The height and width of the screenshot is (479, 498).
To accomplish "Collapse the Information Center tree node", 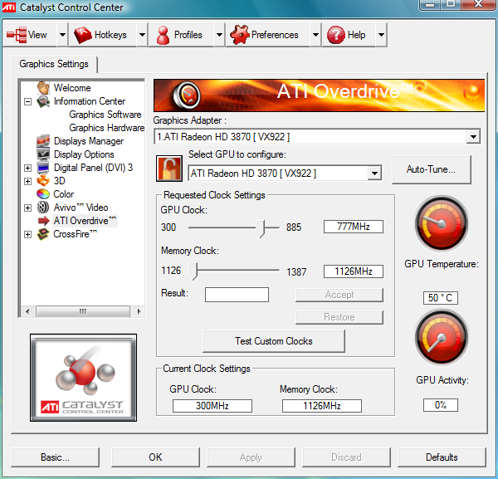I will (x=28, y=101).
